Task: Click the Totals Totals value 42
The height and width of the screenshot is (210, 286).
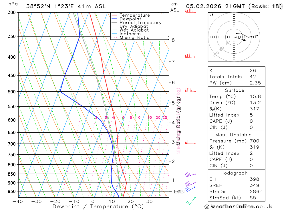Action: pyautogui.click(x=253, y=77)
